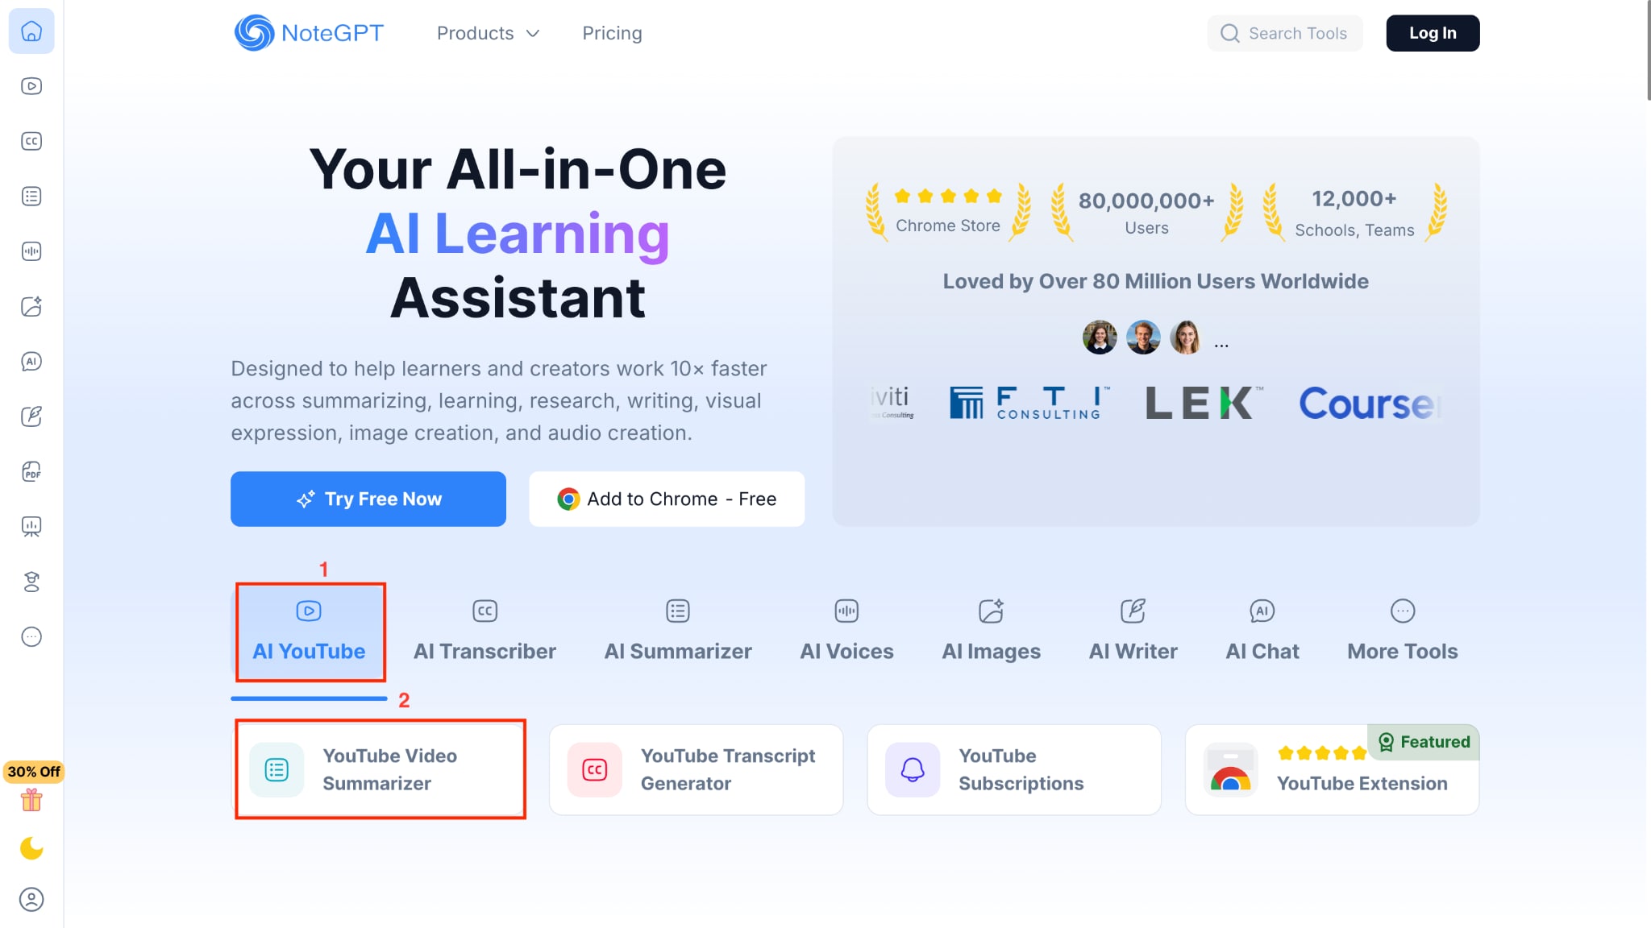Expand the Products dropdown menu
This screenshot has height=928, width=1651.
(488, 33)
